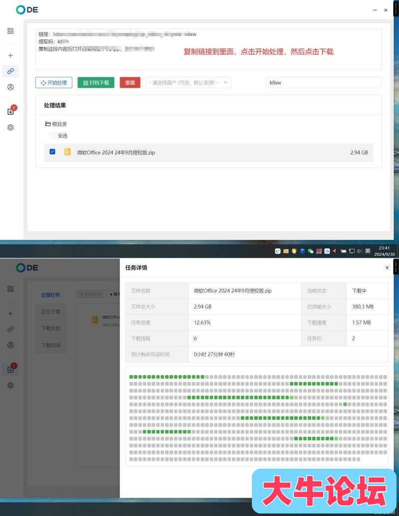The image size is (399, 516).
Task: Click the 0小时 27分钟 60秒 remaining time
Action: (214, 354)
